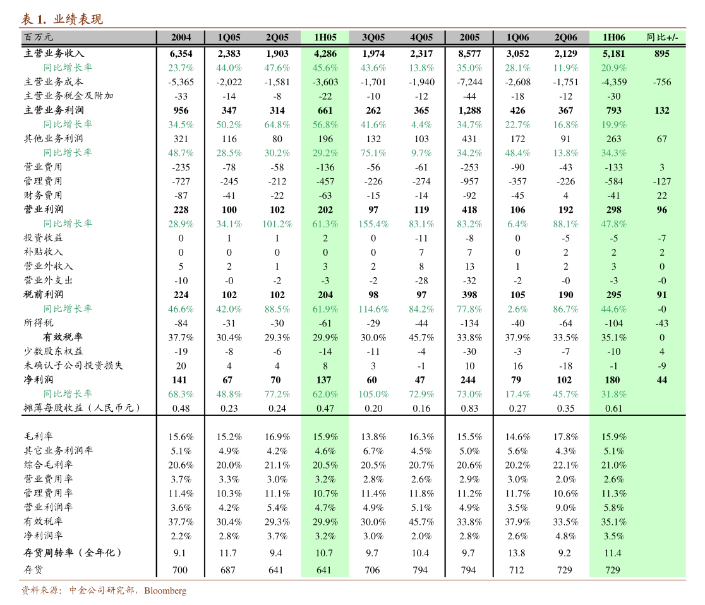
Task: Select the 729 value at table bottom
Action: point(612,570)
